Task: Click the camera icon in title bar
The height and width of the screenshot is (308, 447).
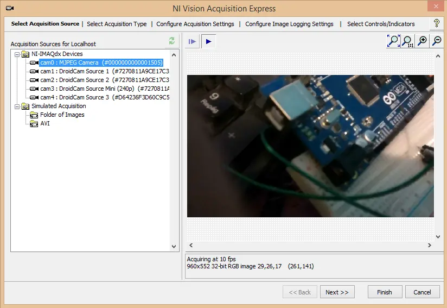Action: pos(10,8)
